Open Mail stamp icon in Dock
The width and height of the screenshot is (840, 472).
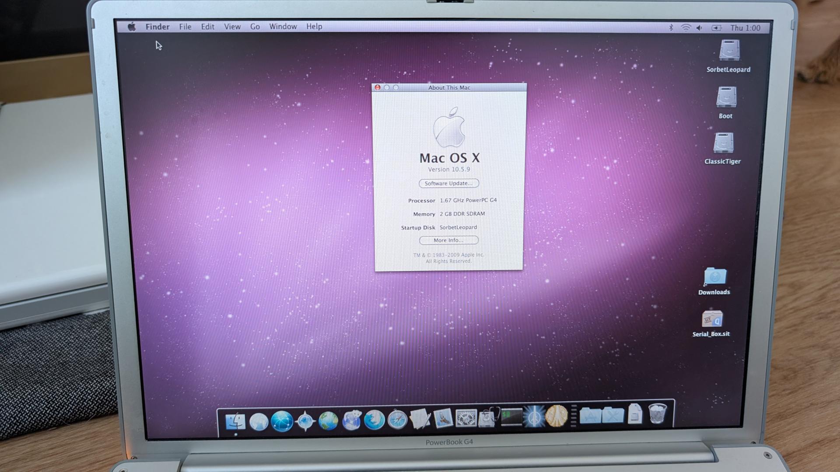point(443,419)
